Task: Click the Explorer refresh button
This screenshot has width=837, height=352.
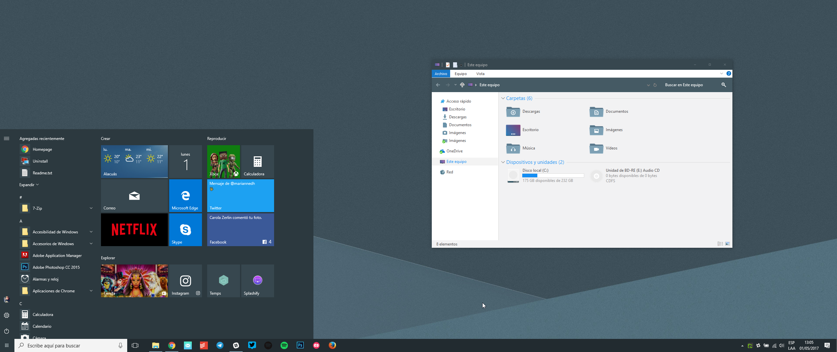Action: coord(655,85)
